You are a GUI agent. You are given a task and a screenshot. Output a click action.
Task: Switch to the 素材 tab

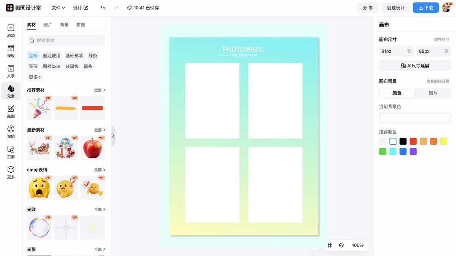tap(31, 25)
